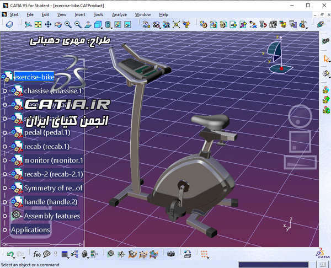Click the Generate Numbering icon
Screen dimensions: 331x268
pyautogui.click(x=273, y=24)
